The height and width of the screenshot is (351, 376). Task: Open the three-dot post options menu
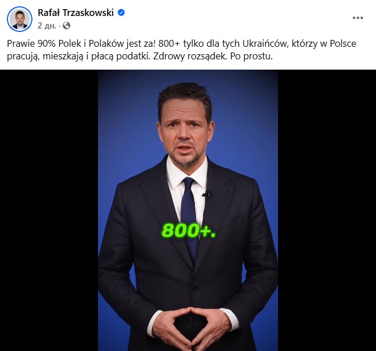click(x=358, y=18)
